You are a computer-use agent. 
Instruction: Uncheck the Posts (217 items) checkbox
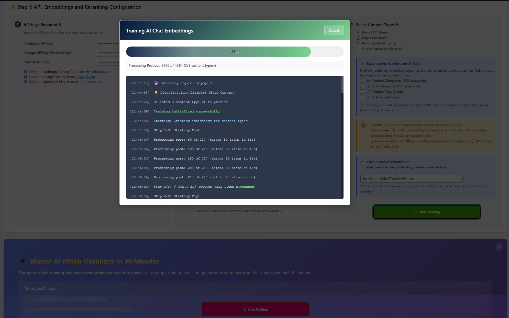click(358, 32)
